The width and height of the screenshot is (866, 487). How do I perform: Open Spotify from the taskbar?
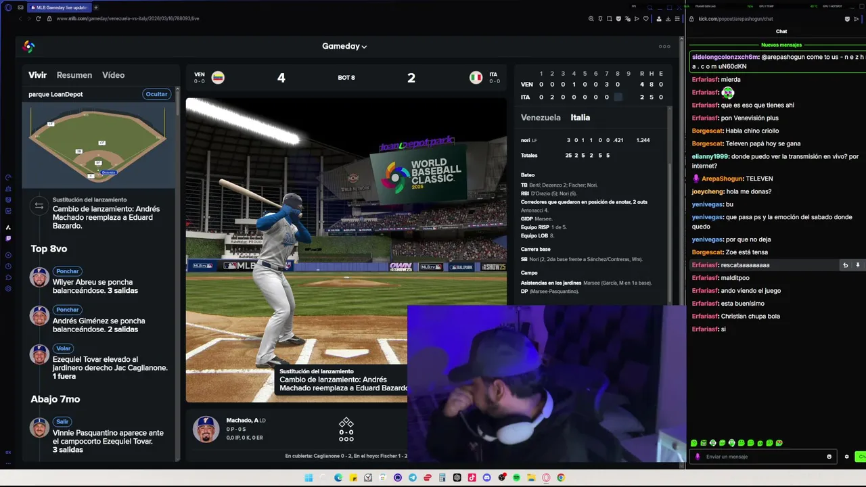pyautogui.click(x=516, y=478)
